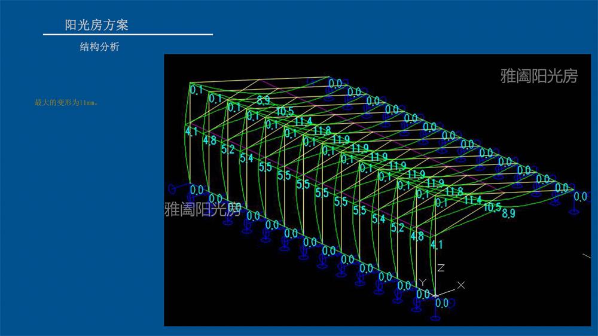Select the note 最大的变形为11mm。
598x336 pixels.
click(x=66, y=103)
